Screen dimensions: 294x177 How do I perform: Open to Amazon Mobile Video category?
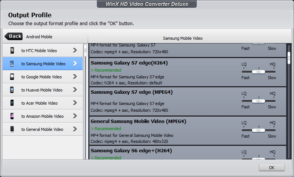(x=42, y=116)
